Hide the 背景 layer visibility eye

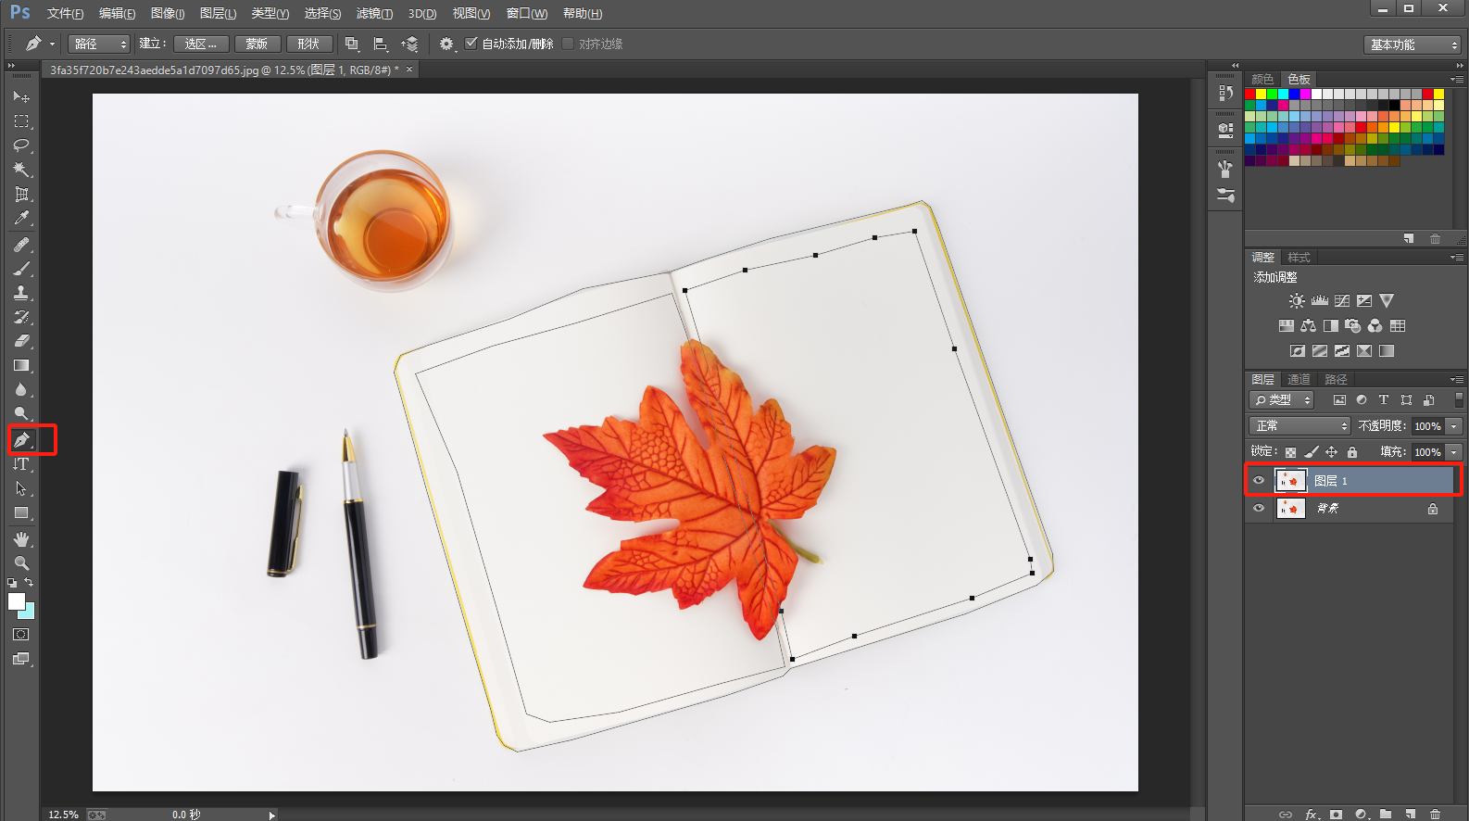(x=1259, y=508)
